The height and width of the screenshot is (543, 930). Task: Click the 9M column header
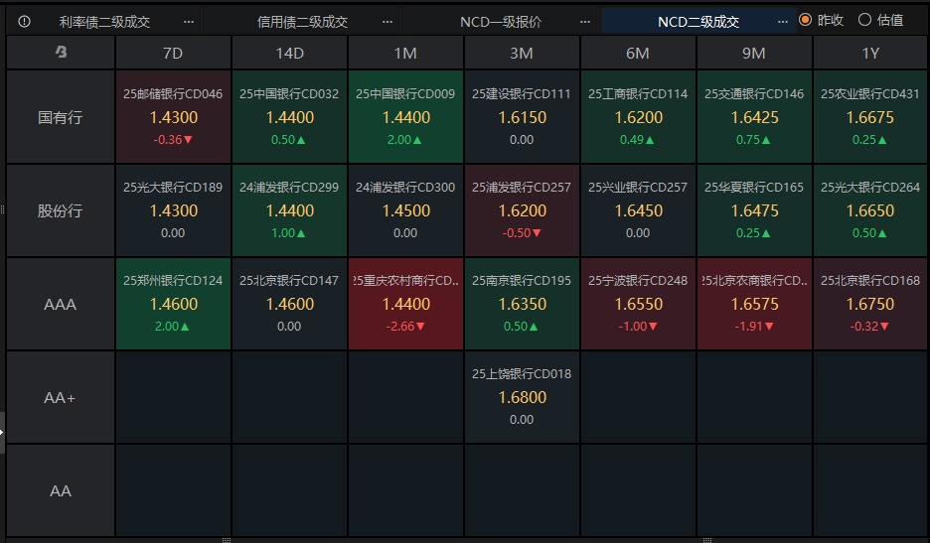click(754, 53)
